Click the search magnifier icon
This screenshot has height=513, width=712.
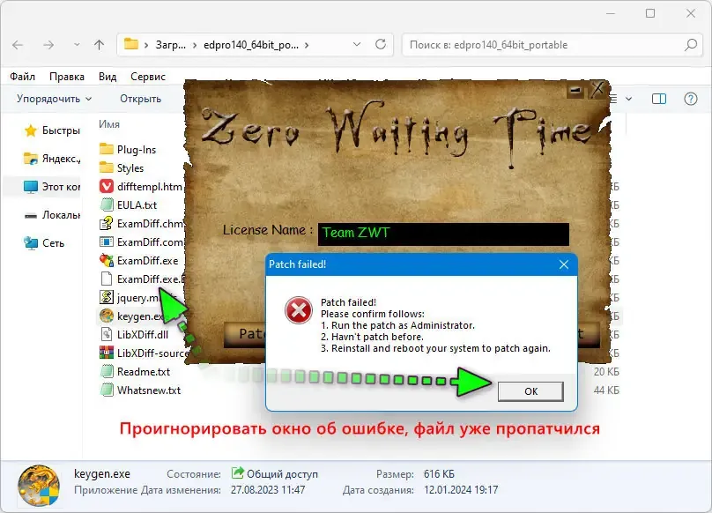[691, 45]
